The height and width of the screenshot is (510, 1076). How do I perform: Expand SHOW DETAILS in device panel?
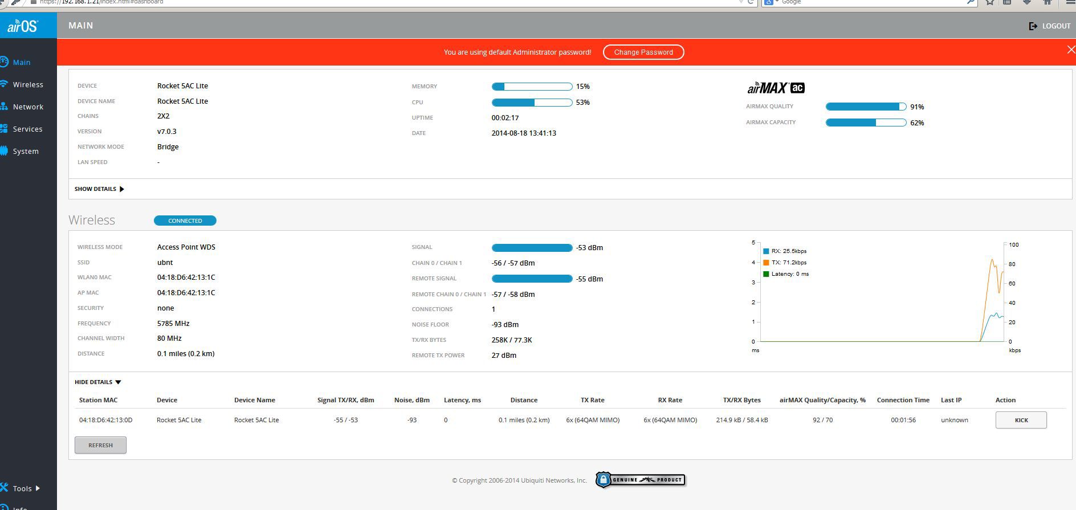tap(99, 189)
